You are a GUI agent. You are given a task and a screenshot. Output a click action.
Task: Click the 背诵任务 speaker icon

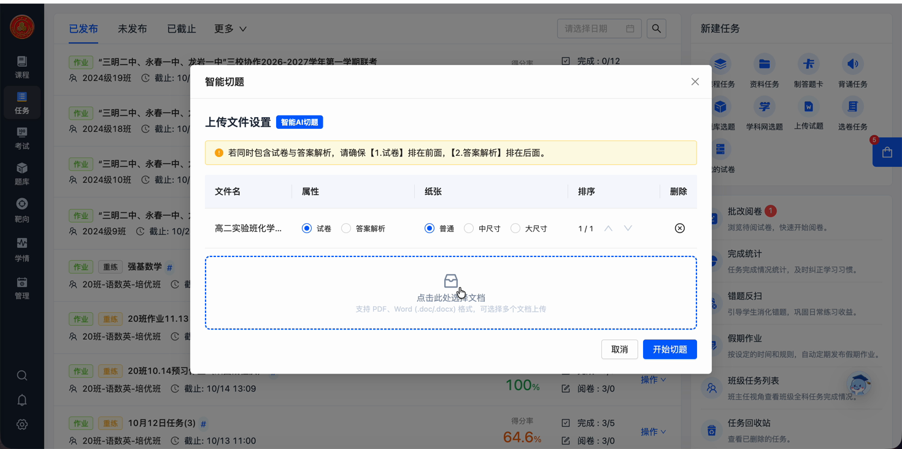point(852,64)
